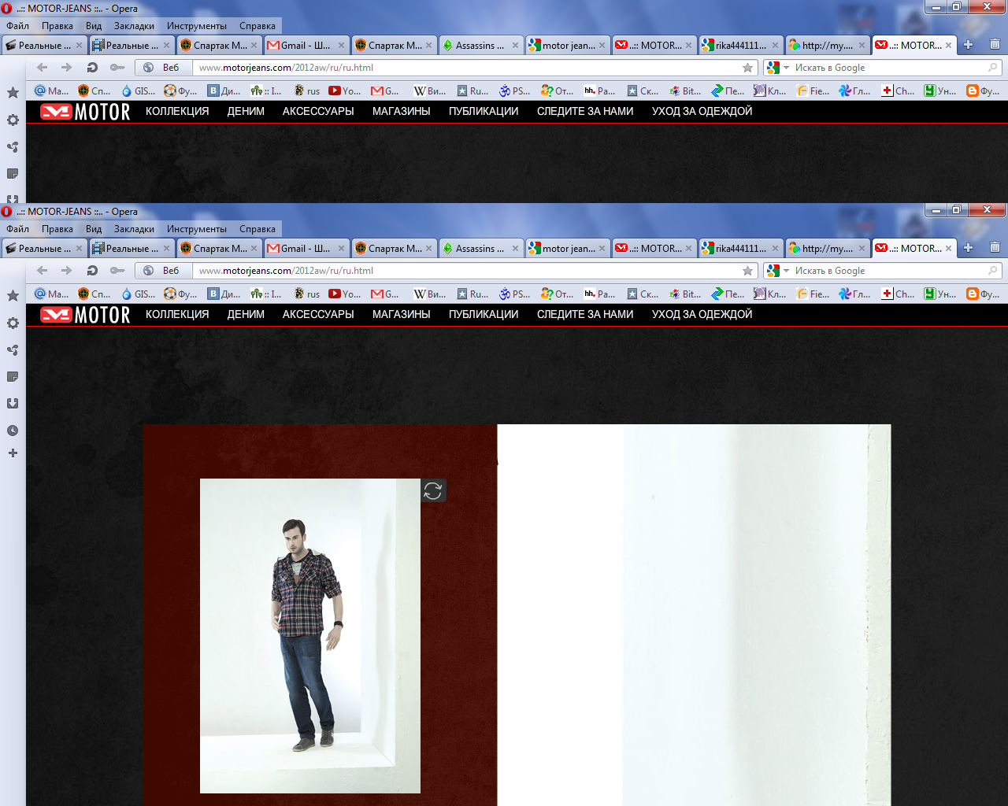Click the model photo in the plaid shirt
This screenshot has width=1008, height=806.
tap(310, 636)
